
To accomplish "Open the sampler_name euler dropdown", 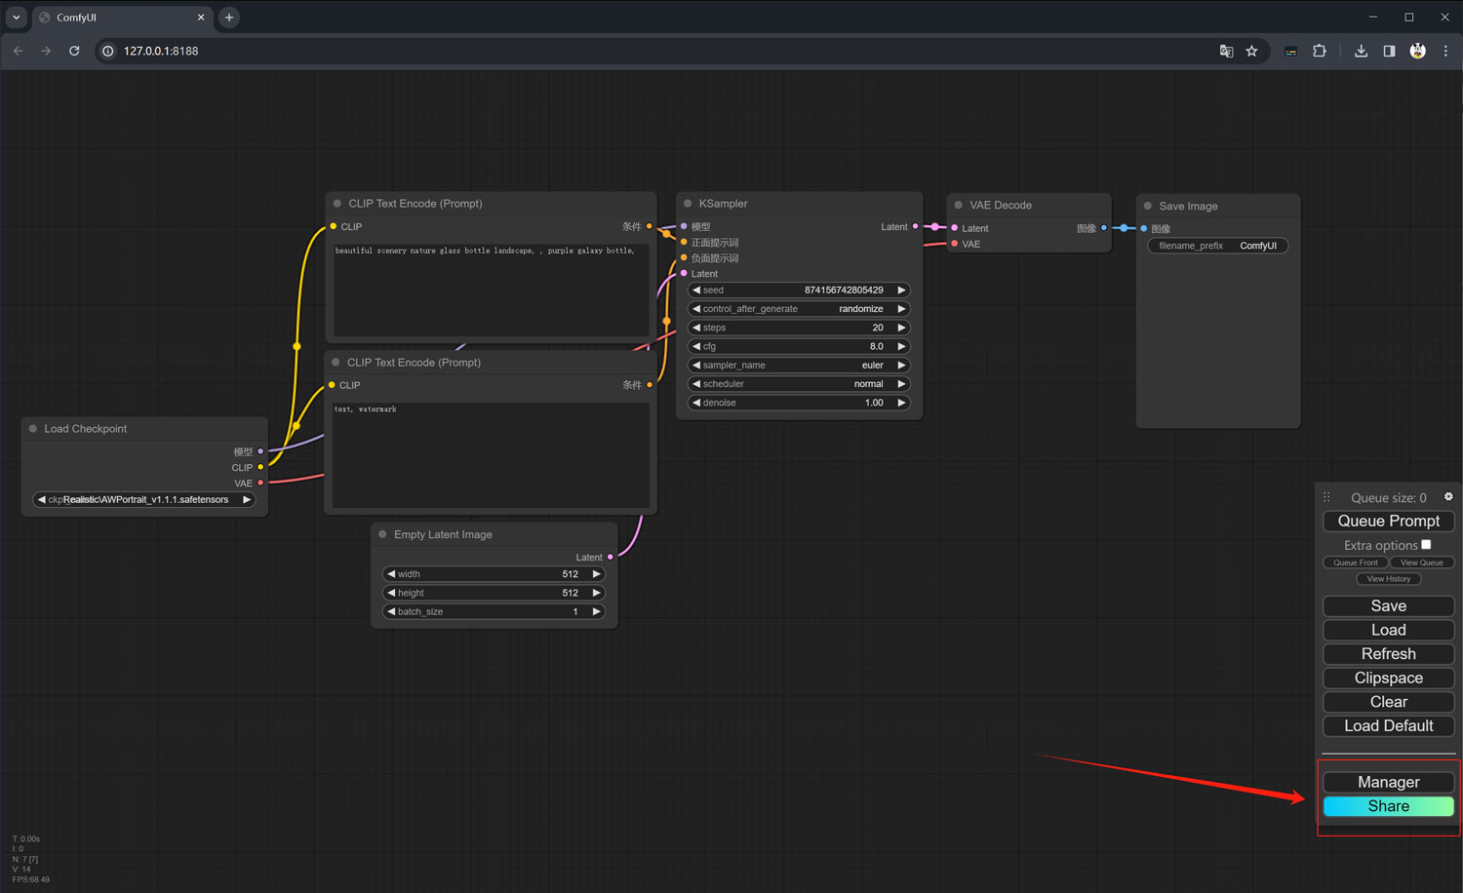I will pyautogui.click(x=799, y=366).
